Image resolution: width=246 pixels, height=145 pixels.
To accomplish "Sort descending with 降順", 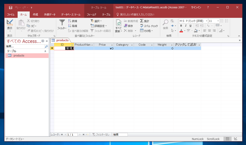I will (x=73, y=26).
